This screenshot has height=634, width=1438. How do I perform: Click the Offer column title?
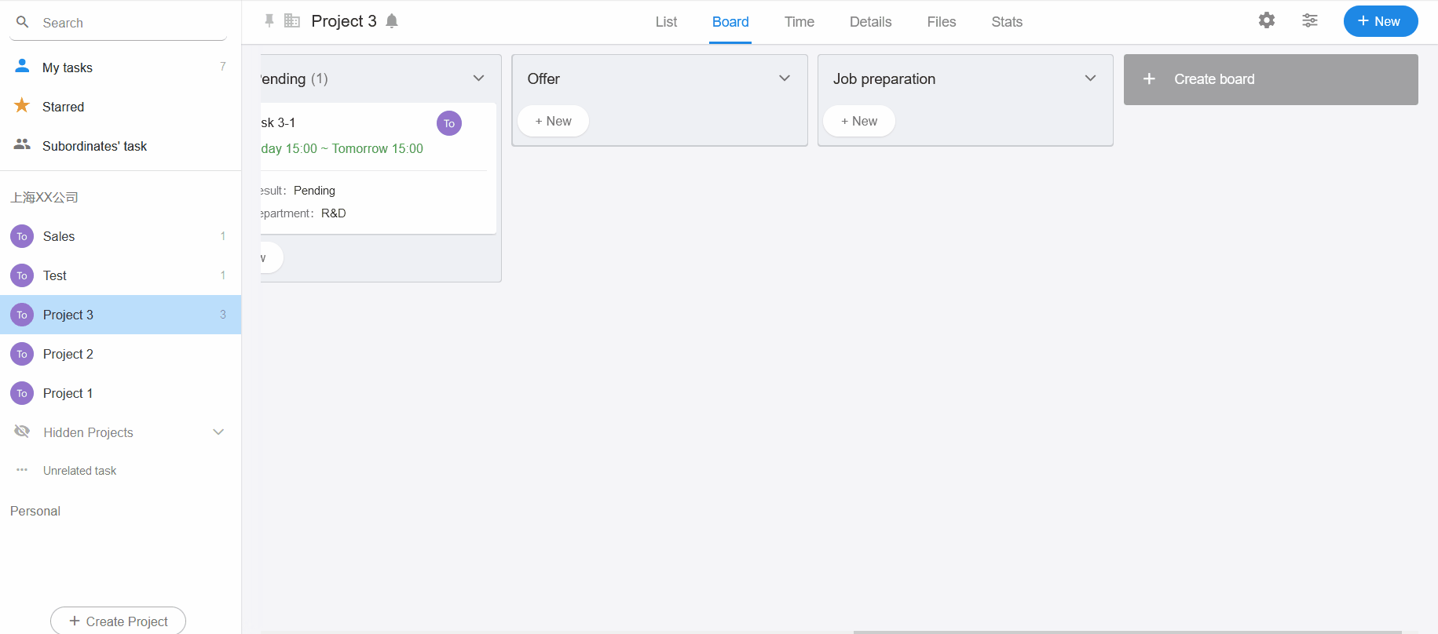pyautogui.click(x=543, y=78)
